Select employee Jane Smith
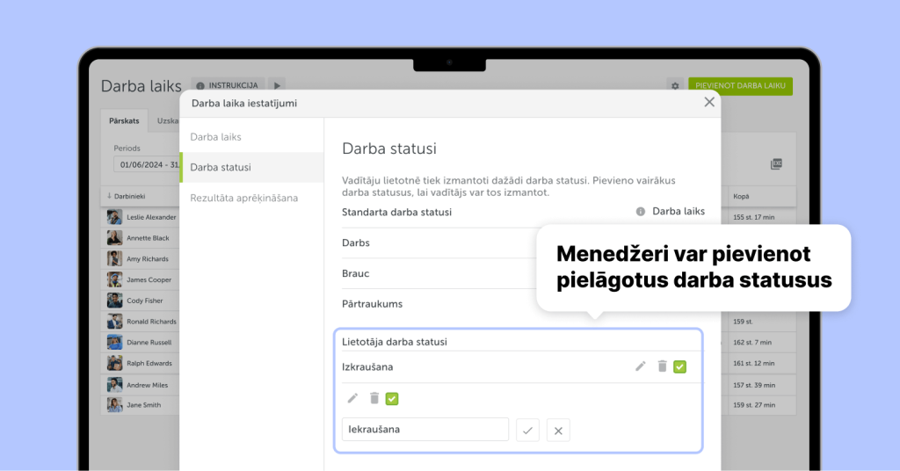 click(x=143, y=405)
